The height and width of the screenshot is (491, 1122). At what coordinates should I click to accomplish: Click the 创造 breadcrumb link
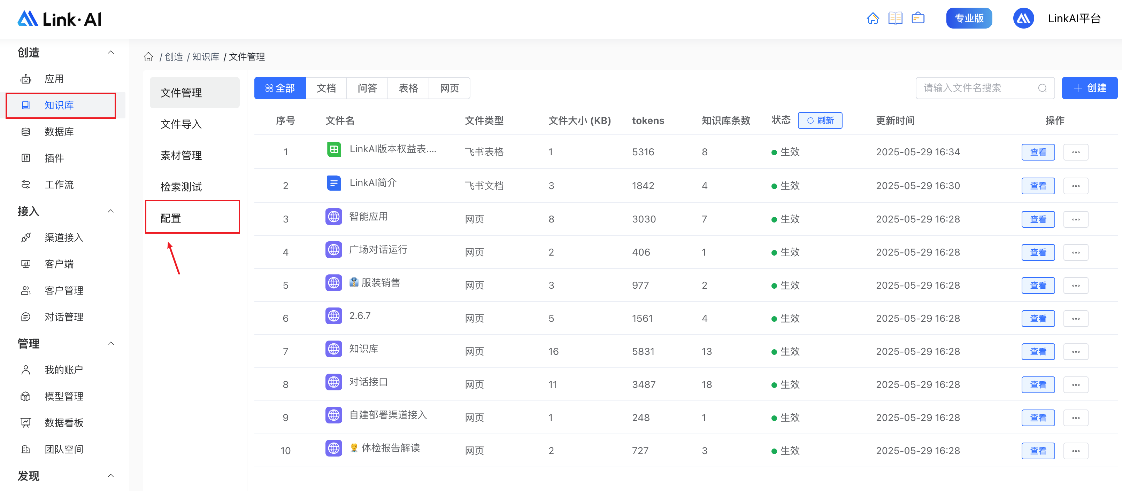174,57
